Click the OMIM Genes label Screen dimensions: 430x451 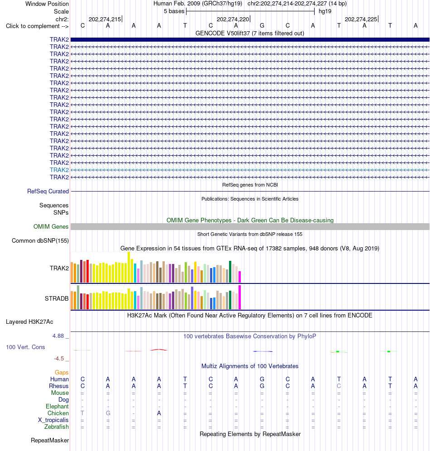pos(51,227)
